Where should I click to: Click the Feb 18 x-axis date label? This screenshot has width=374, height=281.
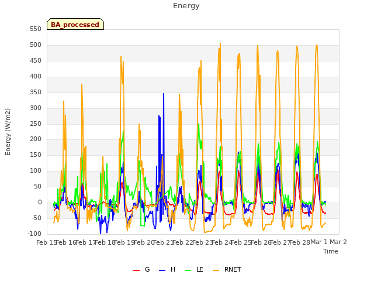105,242
